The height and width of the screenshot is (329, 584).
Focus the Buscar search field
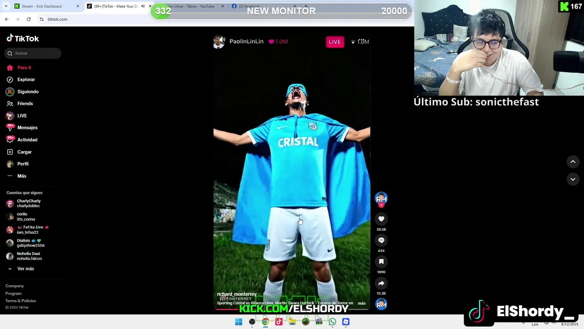pos(33,53)
